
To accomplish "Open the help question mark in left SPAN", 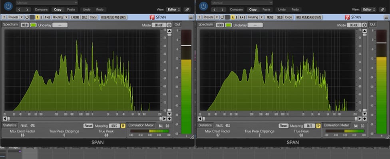I will coord(4,17).
